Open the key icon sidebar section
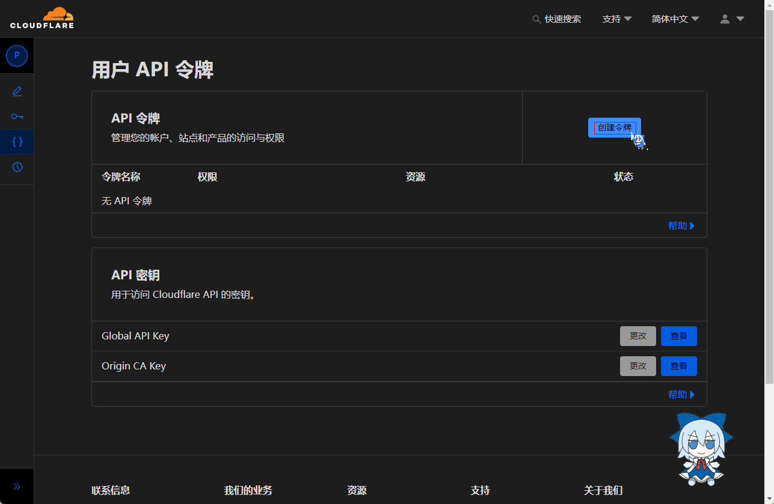774x504 pixels. 17,117
